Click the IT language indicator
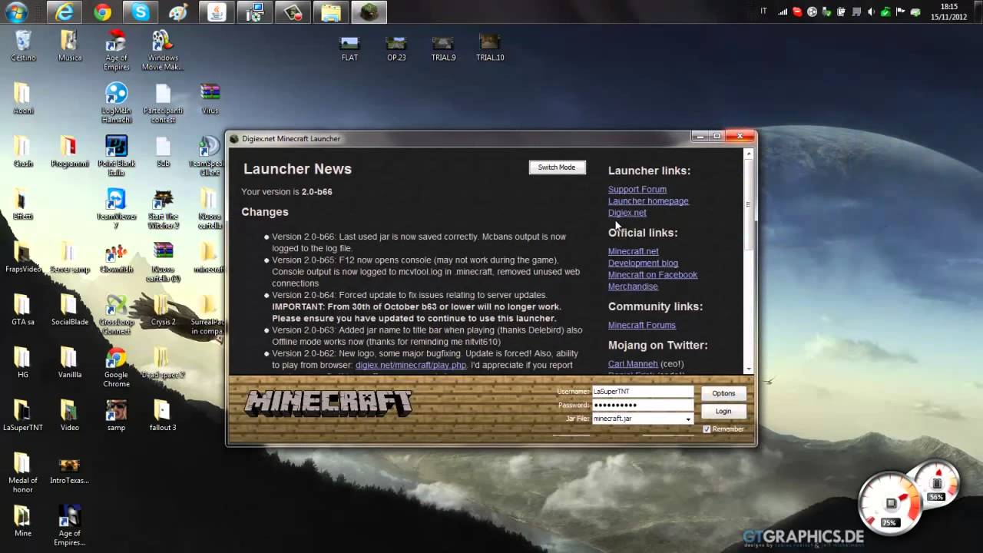This screenshot has height=553, width=983. (763, 12)
